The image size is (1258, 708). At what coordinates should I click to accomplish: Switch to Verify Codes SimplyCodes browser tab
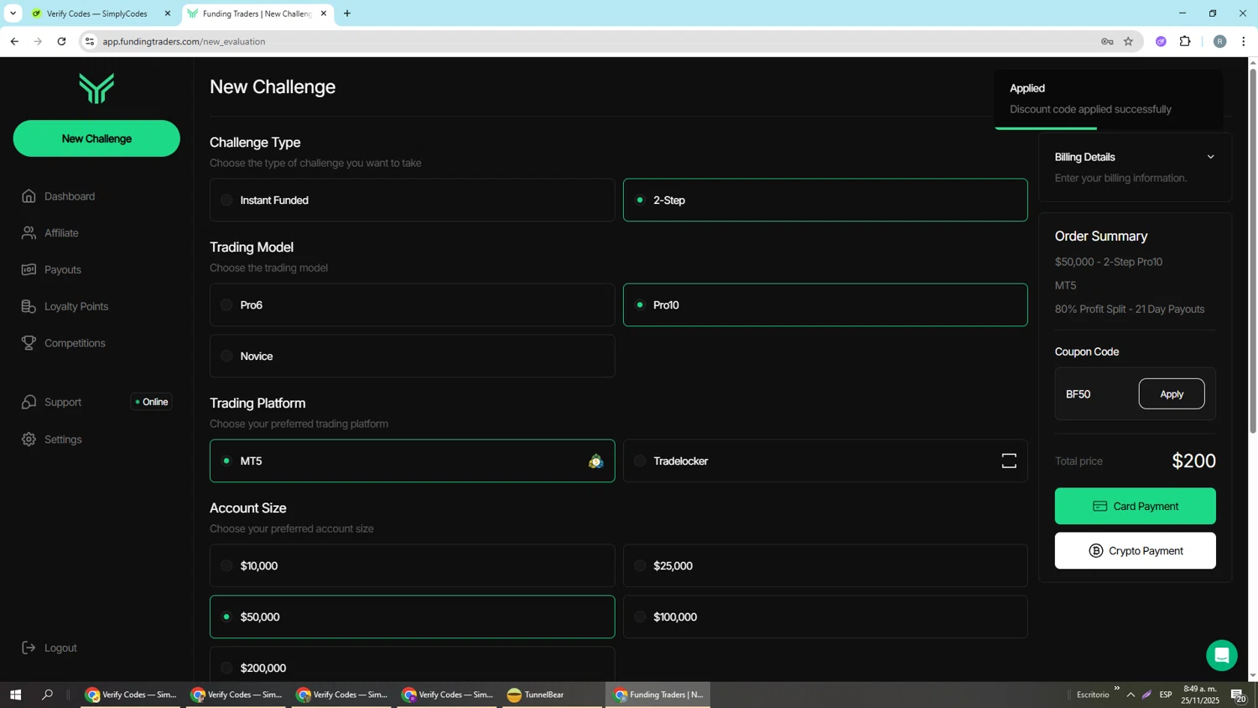(x=96, y=13)
